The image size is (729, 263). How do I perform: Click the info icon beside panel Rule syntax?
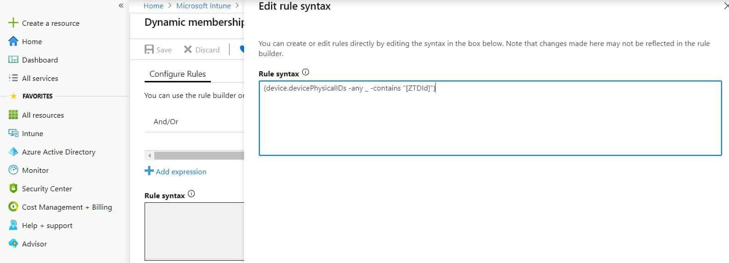(x=305, y=72)
